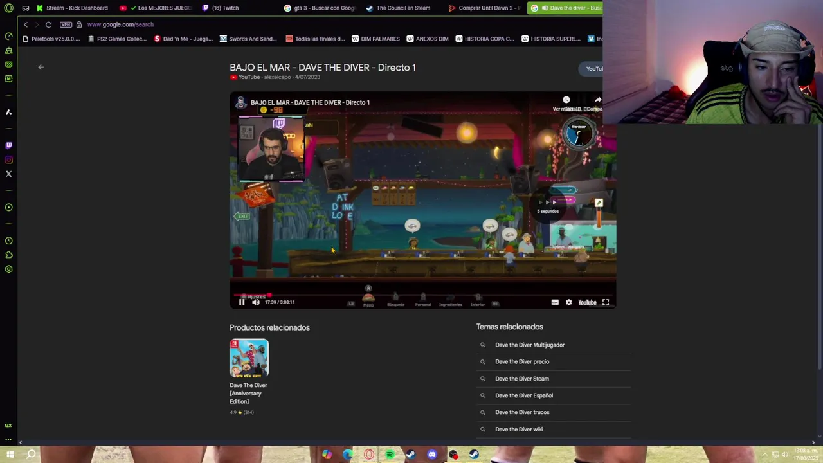
Task: Open Settings gear icon in sidebar
Action: 8,269
